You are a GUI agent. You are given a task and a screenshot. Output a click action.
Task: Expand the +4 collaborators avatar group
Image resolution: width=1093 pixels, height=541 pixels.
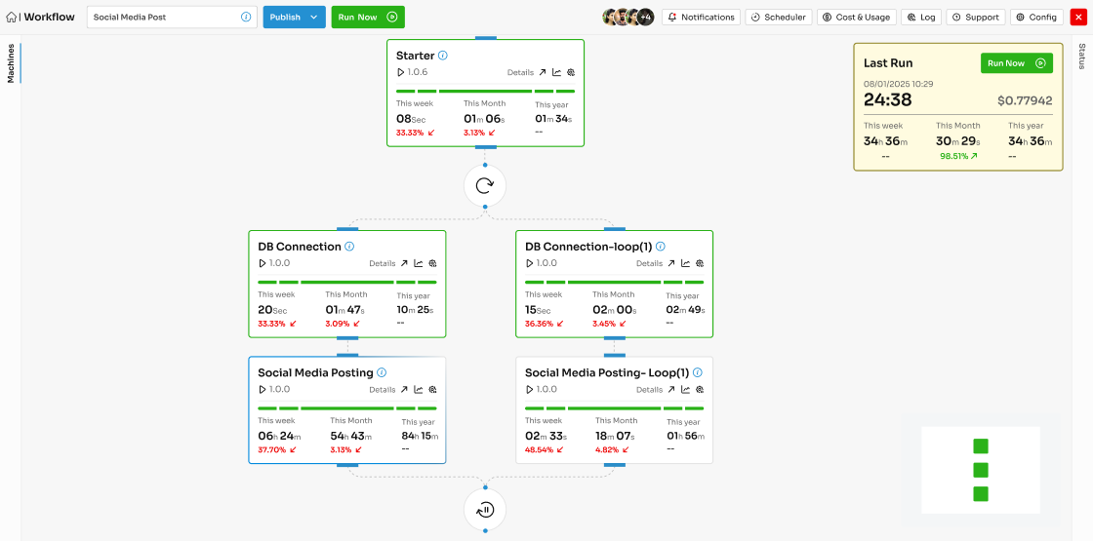click(645, 18)
